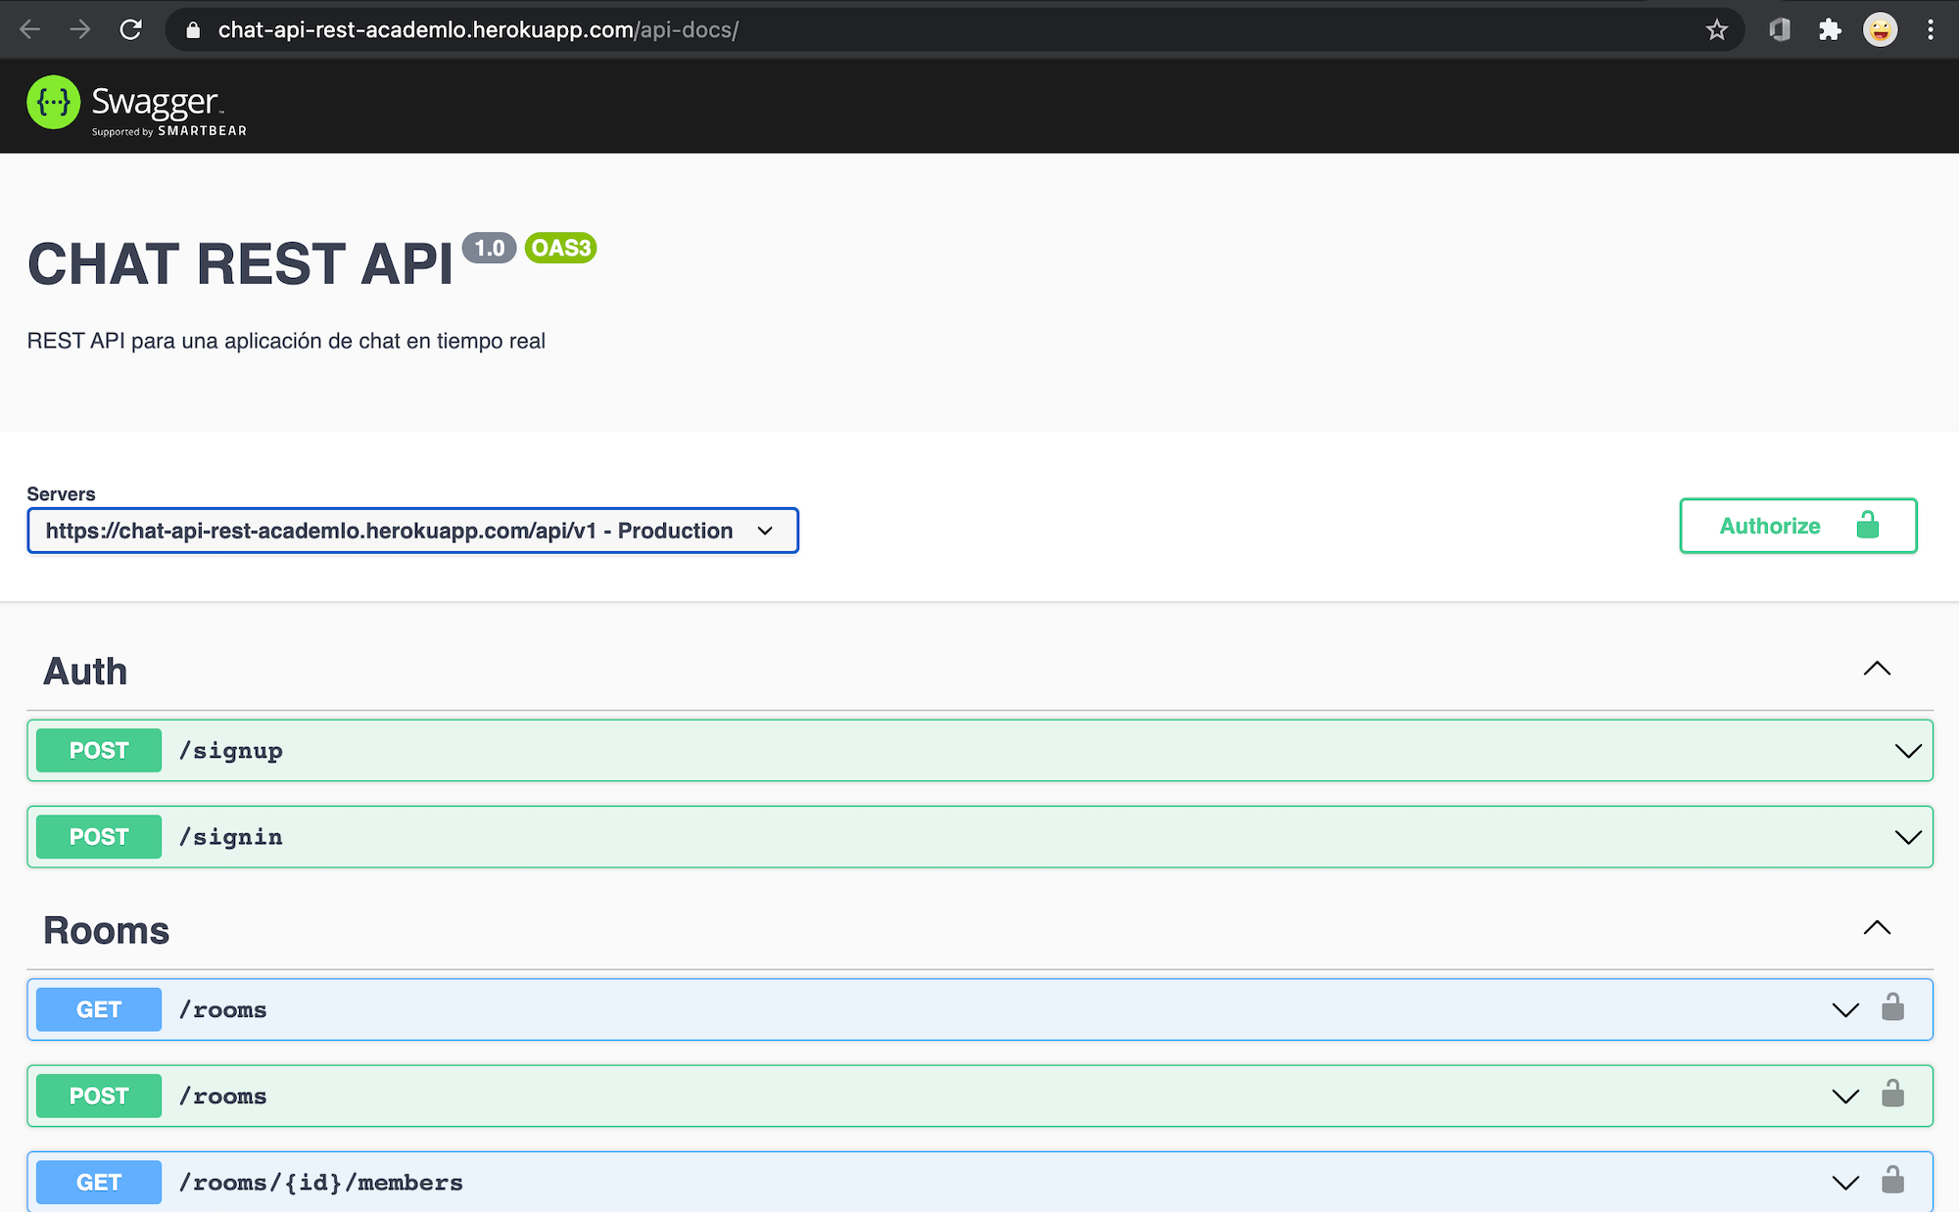Click the Authorize button

point(1798,526)
